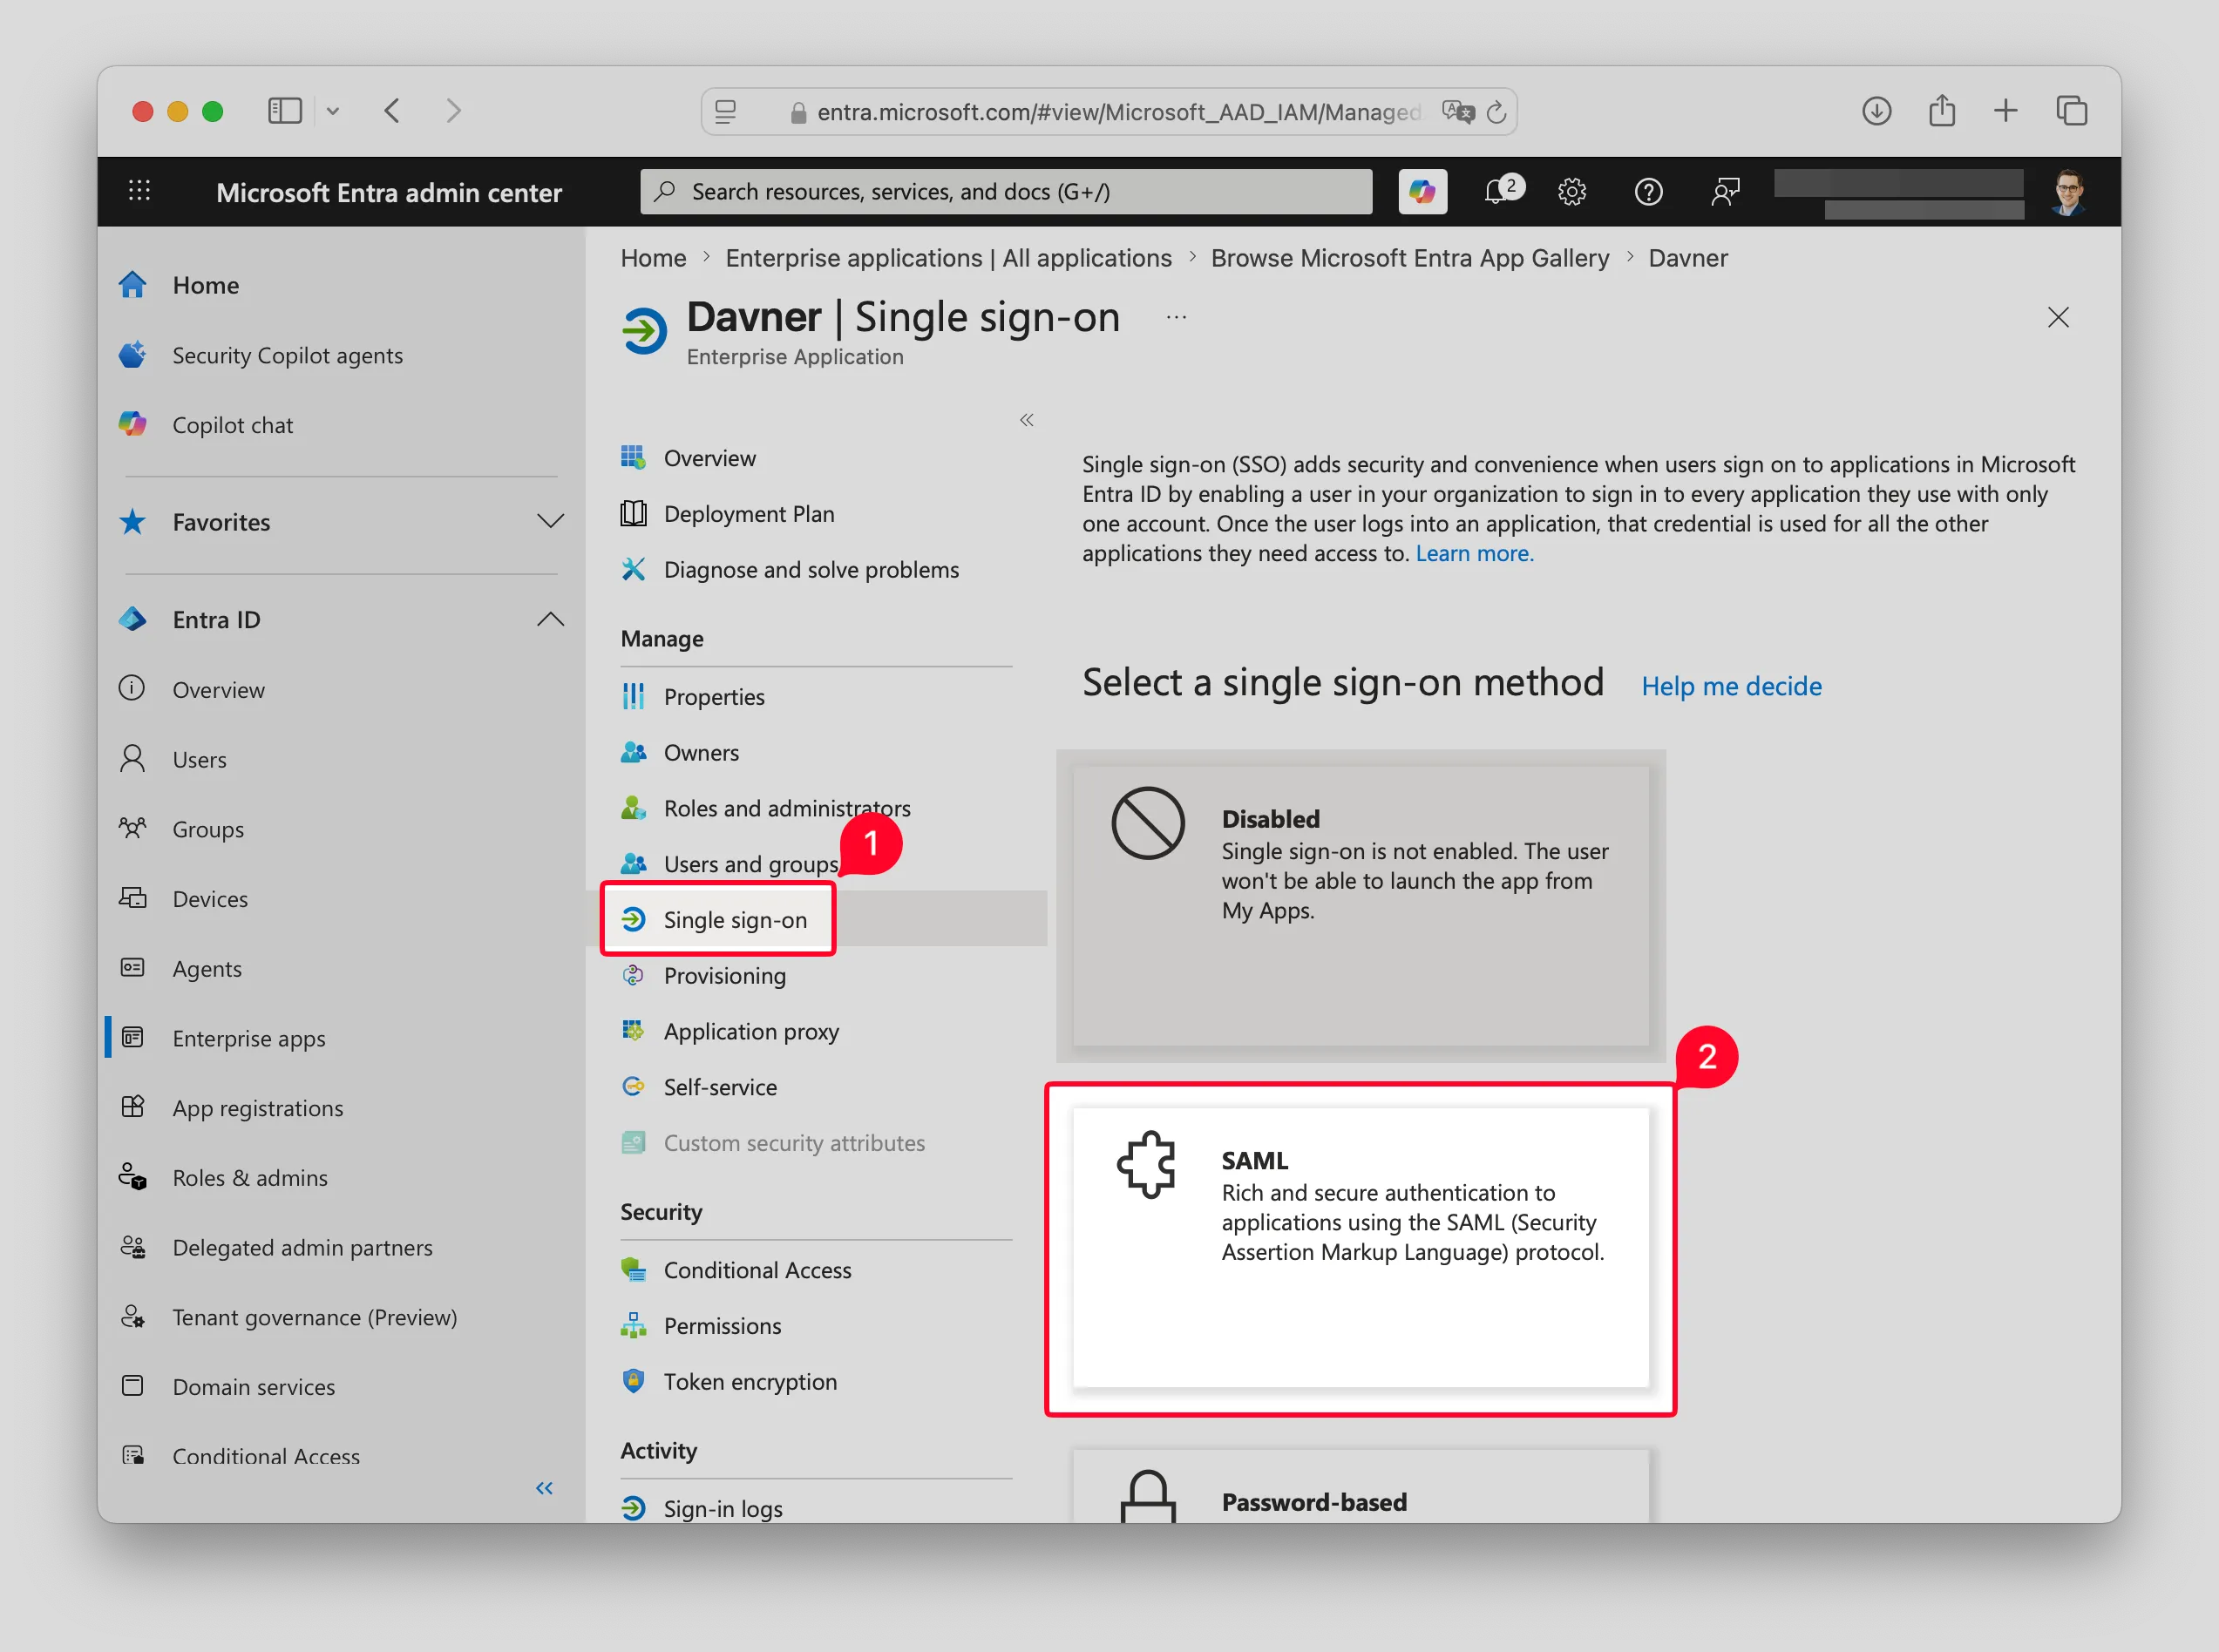This screenshot has width=2219, height=1652.
Task: Collapse the Entra ID section
Action: pos(550,619)
